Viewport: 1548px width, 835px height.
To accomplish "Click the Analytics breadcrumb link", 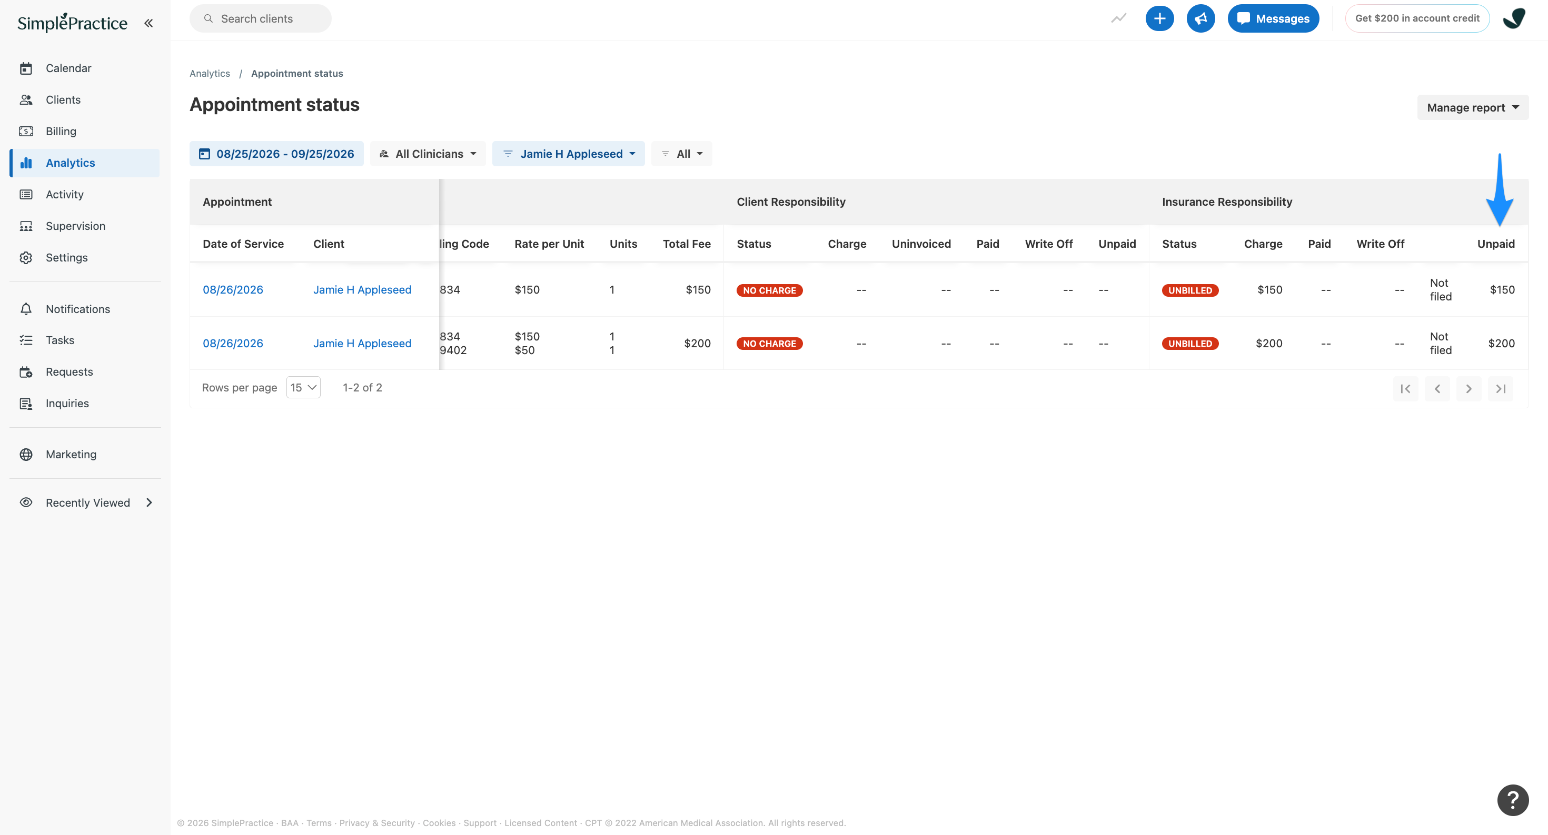I will point(210,73).
